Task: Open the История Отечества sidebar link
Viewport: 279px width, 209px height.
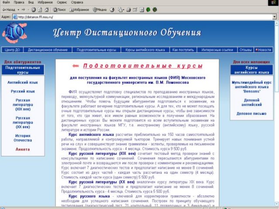Action: (x=23, y=138)
